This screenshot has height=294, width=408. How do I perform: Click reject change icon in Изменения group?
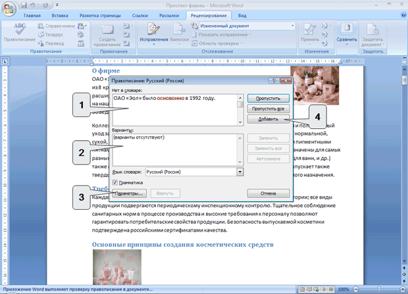coord(326,26)
